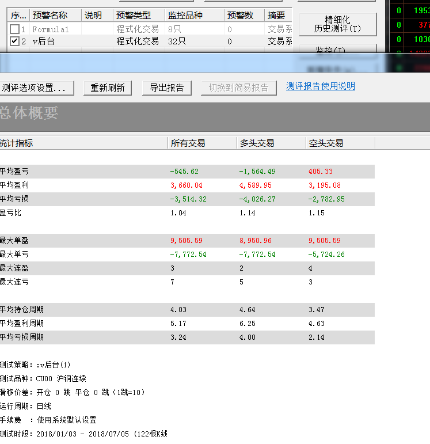Open 测评选项设置 options

pos(36,88)
